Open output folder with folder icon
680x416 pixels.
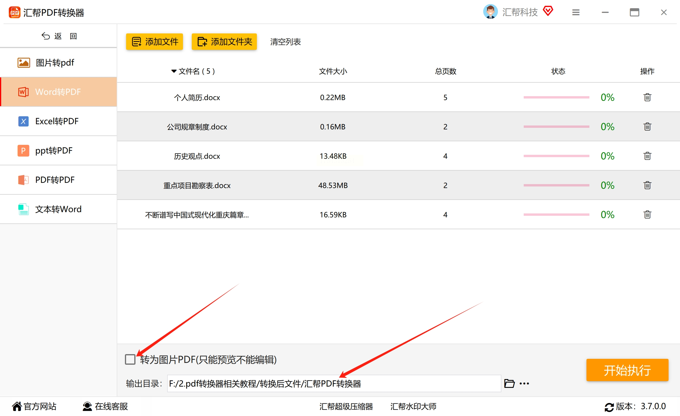509,383
